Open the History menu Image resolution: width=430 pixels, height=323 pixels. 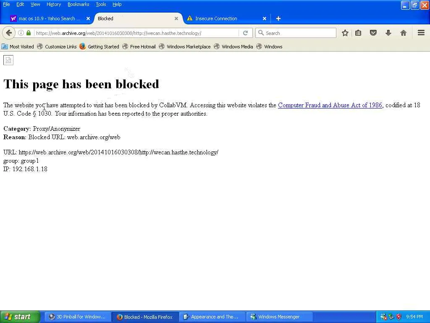(x=54, y=4)
